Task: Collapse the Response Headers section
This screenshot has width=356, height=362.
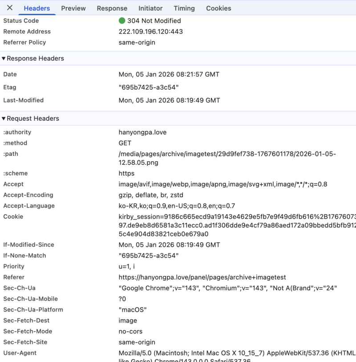Action: 4,58
